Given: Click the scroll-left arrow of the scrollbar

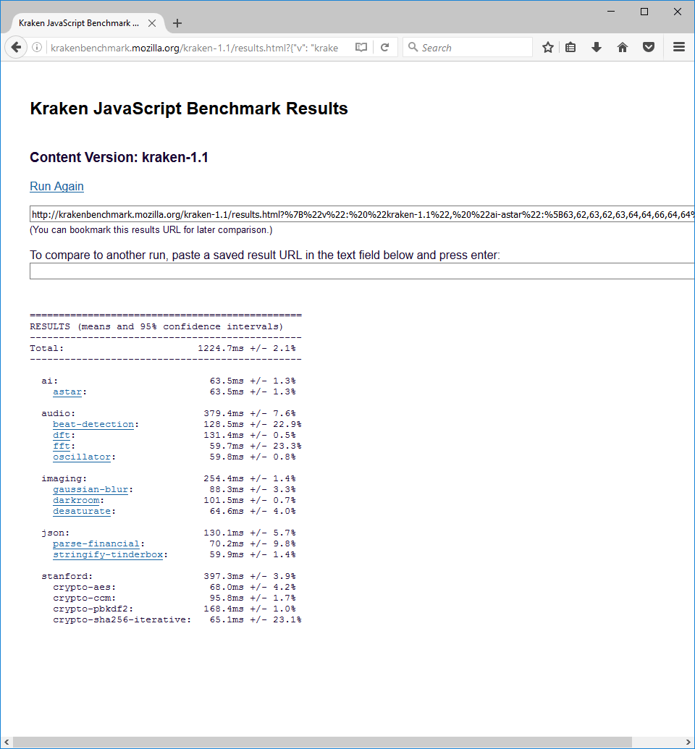Looking at the screenshot, I should tap(7, 742).
